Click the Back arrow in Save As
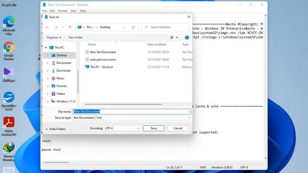The image size is (308, 173). point(47,27)
